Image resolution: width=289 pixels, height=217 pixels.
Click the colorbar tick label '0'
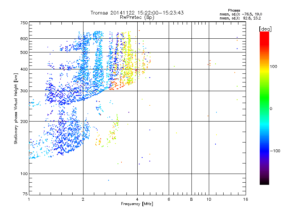tap(271, 109)
